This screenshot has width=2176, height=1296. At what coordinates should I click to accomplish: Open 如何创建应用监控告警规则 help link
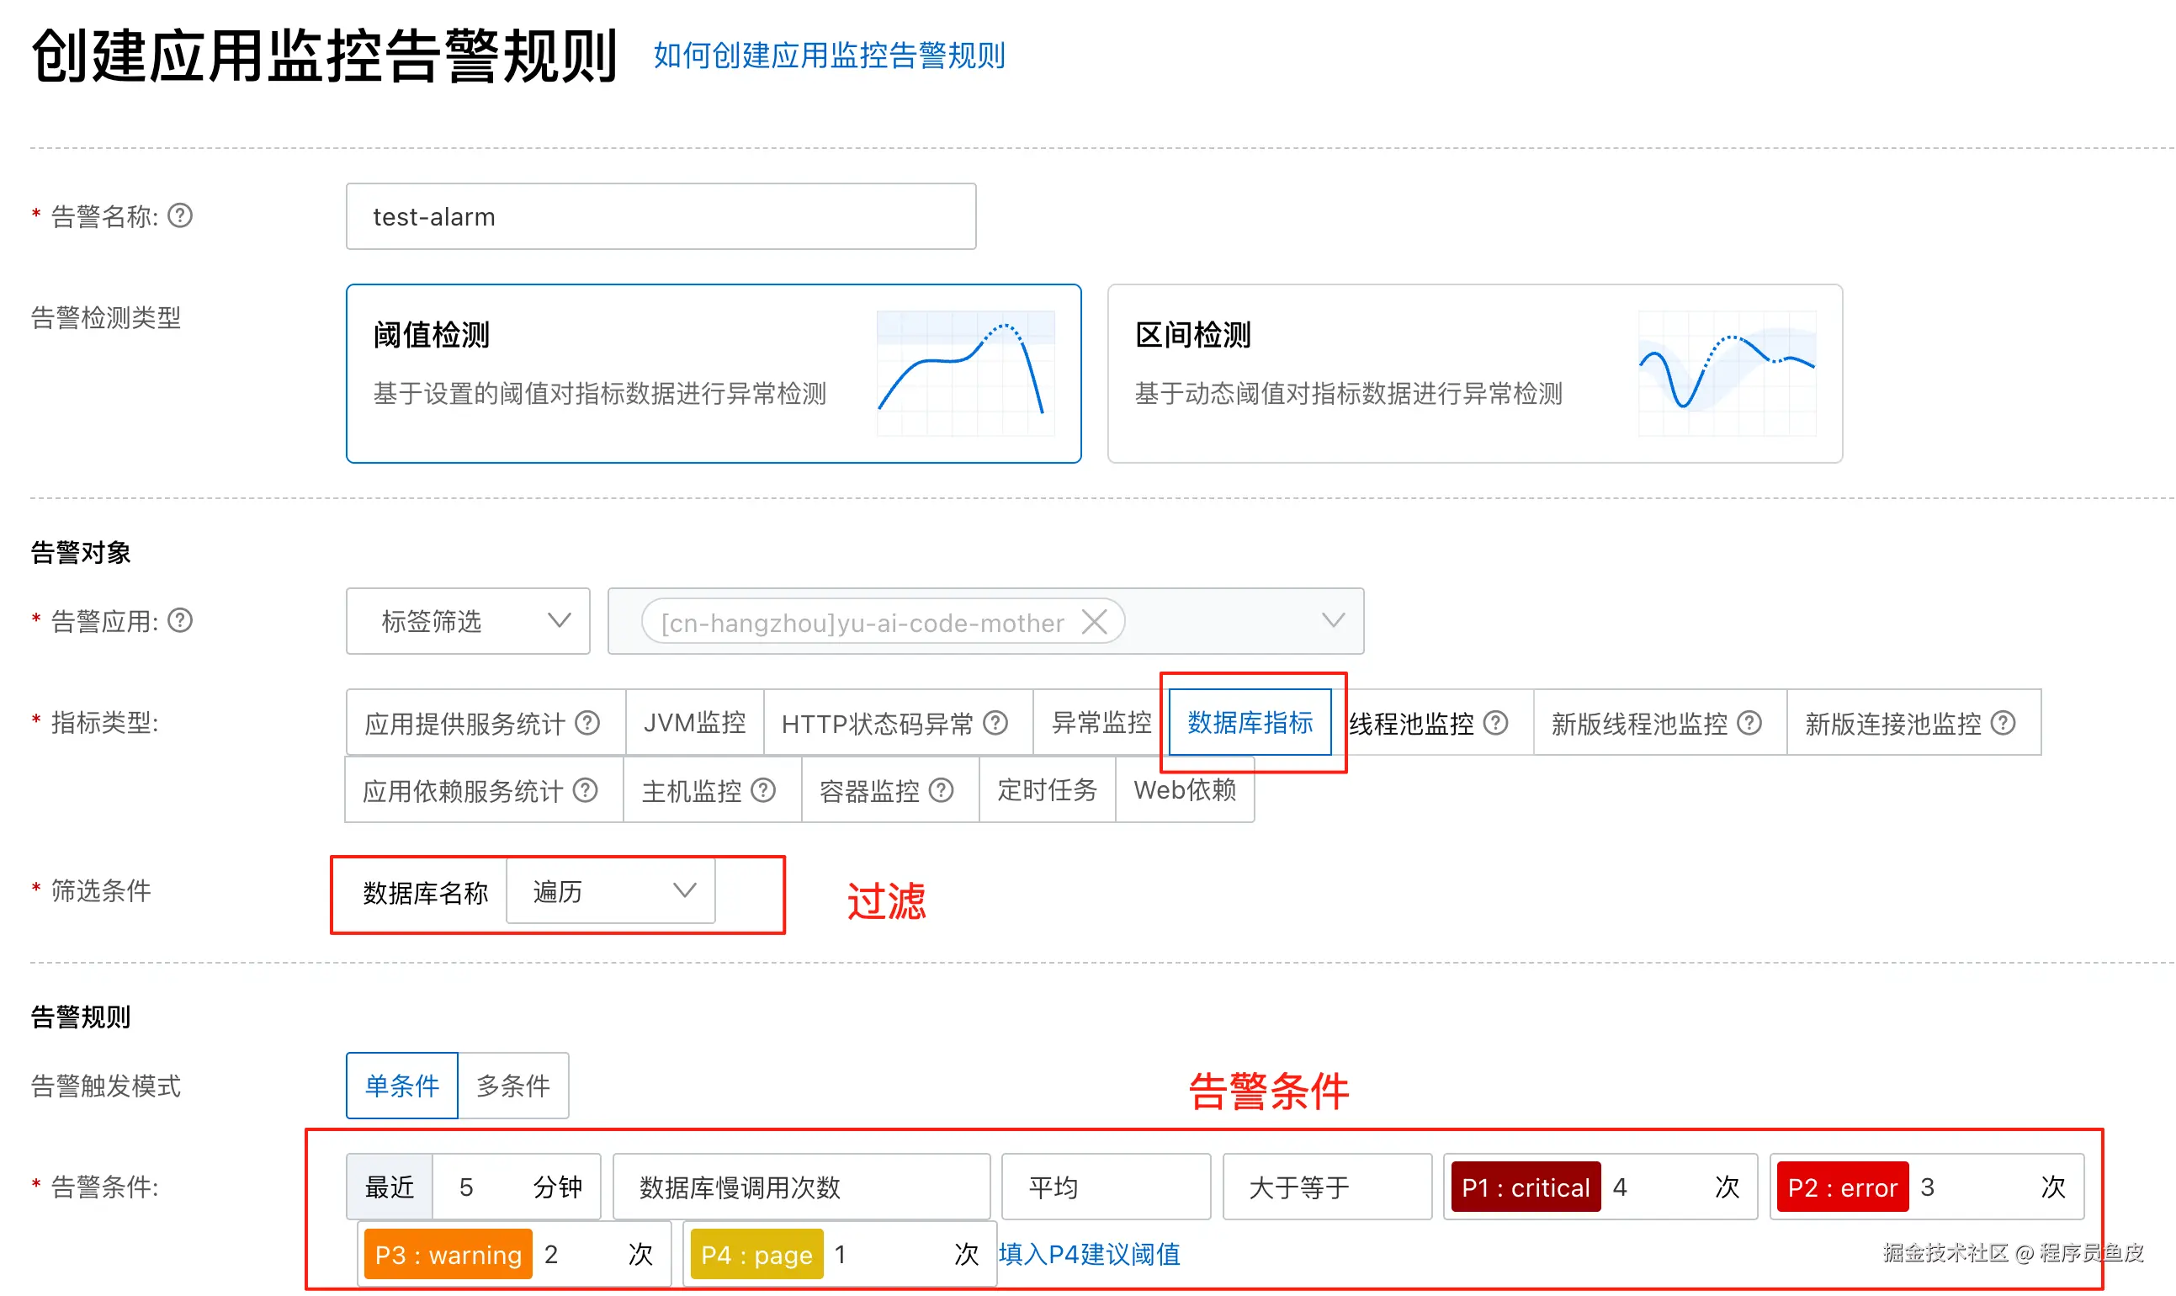coord(829,56)
